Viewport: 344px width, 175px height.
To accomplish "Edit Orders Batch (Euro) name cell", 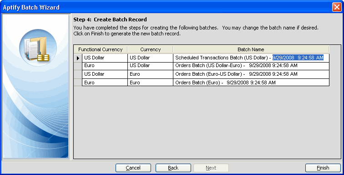I will click(x=251, y=83).
